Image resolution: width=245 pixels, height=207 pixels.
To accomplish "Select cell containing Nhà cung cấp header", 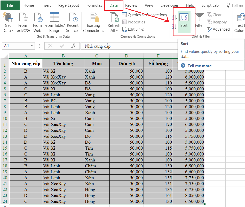I will (x=25, y=63).
